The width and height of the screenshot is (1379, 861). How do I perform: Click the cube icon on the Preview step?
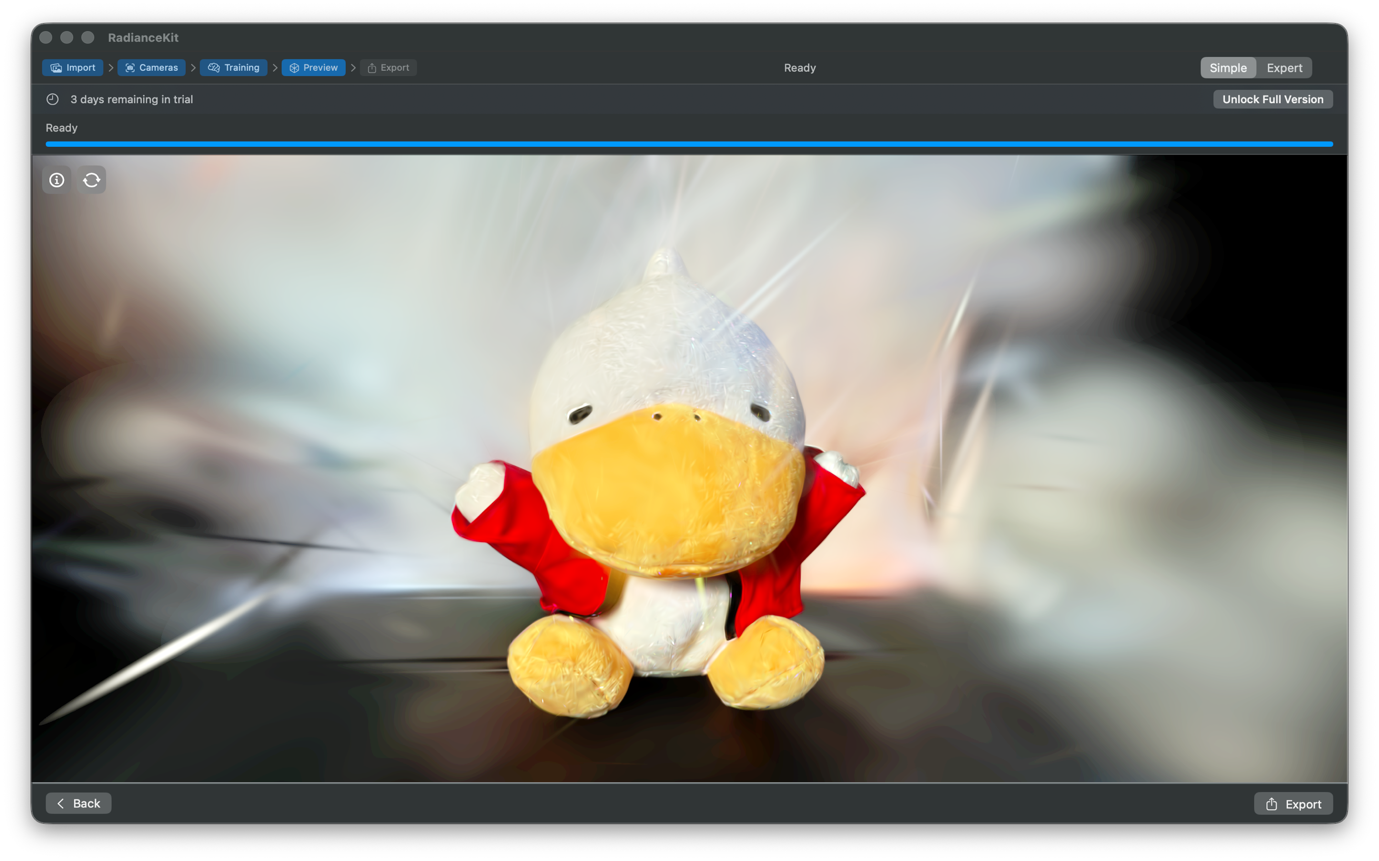pyautogui.click(x=294, y=67)
